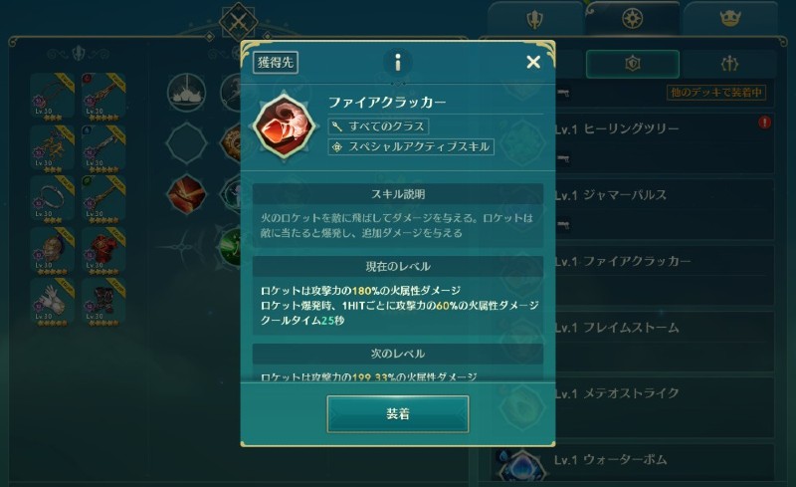The width and height of the screenshot is (796, 487).
Task: Select the bracketed sword filter tab
Action: [x=729, y=64]
